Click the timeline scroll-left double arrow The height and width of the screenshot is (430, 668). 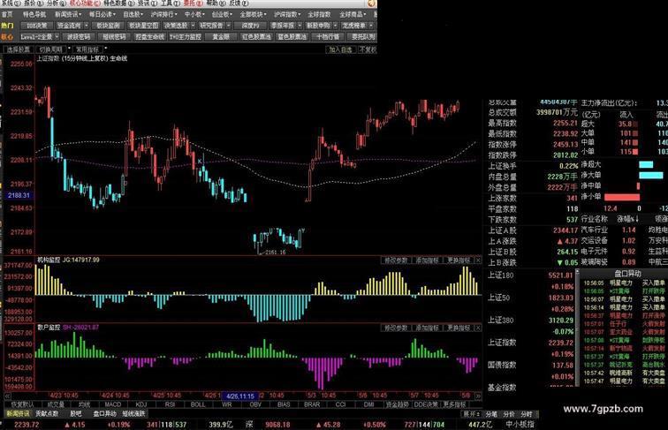[7, 396]
